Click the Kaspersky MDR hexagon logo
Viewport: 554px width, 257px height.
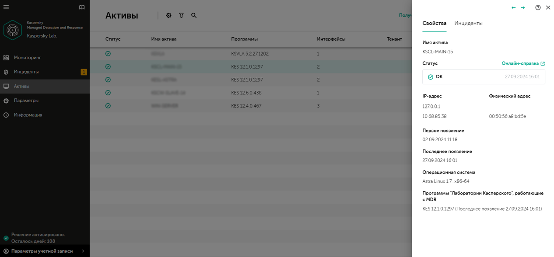tap(13, 30)
